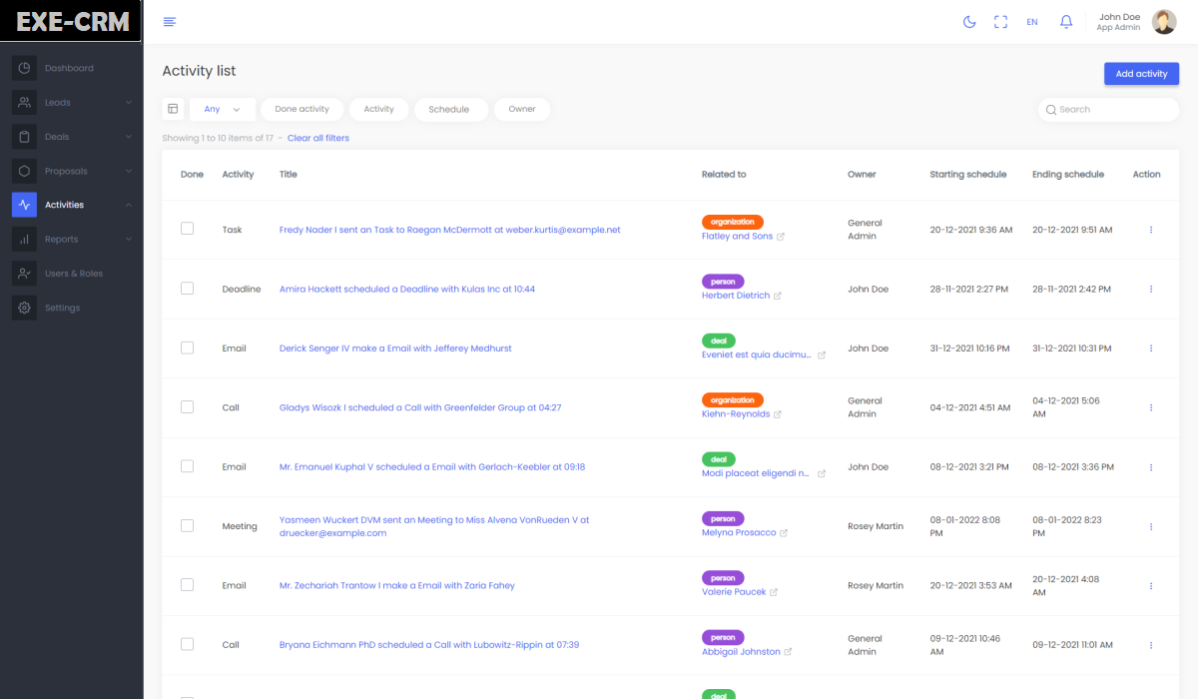Check the Done box for the Fredy Nader task
Image resolution: width=1198 pixels, height=699 pixels.
(187, 229)
